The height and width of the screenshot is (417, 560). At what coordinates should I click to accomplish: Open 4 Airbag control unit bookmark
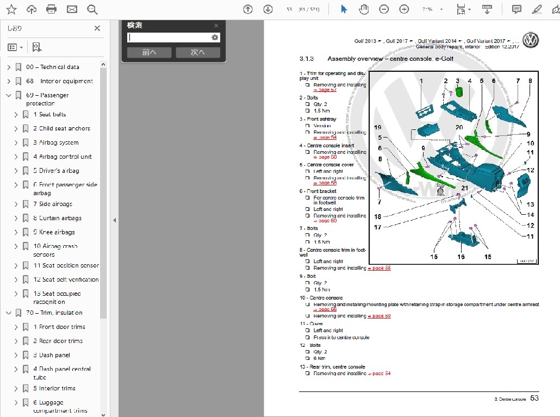coord(63,157)
